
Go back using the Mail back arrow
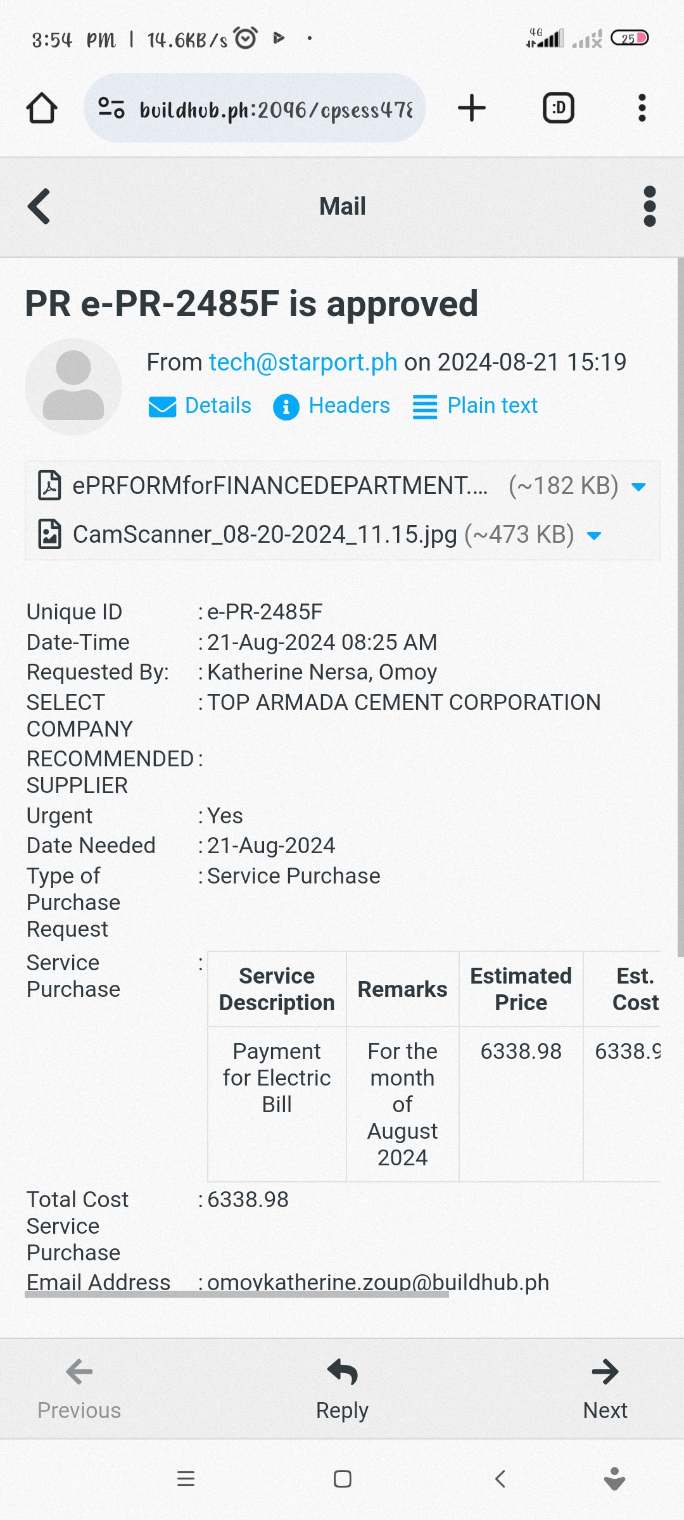click(x=39, y=206)
